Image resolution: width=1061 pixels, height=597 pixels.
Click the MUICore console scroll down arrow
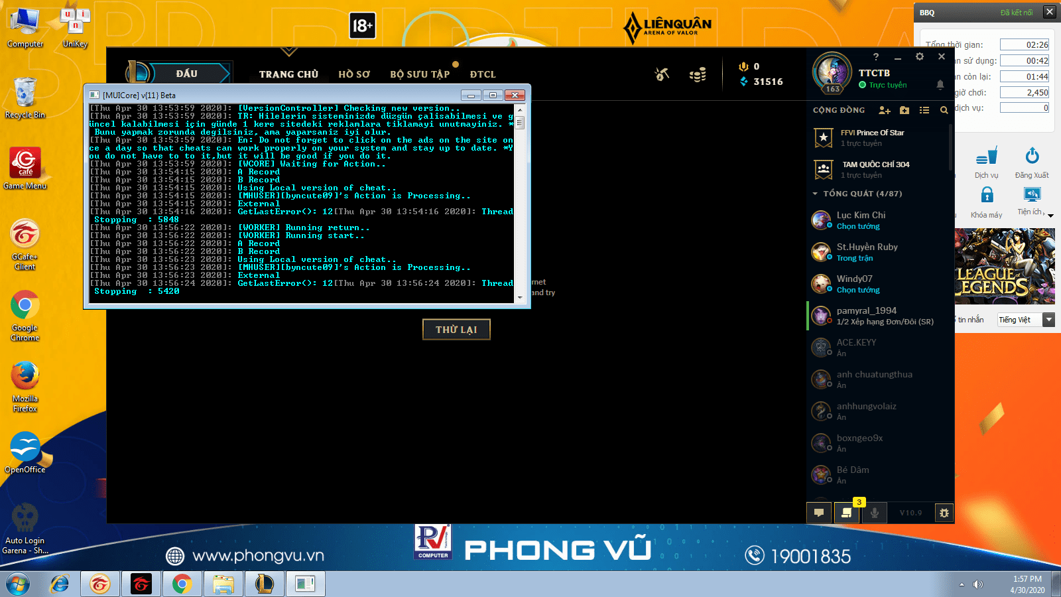[x=520, y=298]
